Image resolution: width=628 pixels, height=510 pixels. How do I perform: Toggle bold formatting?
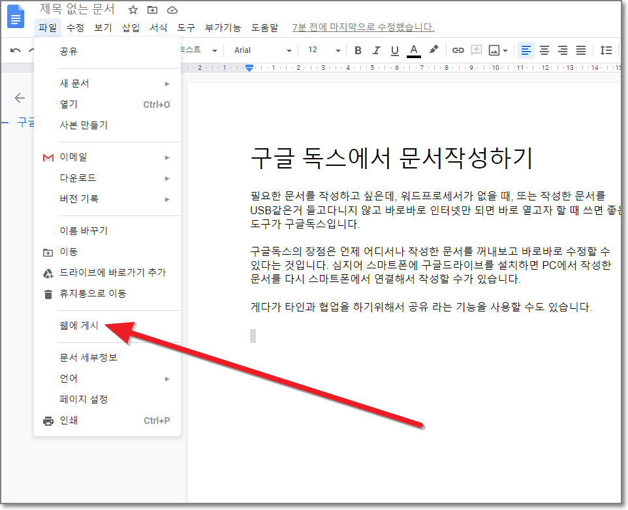pyautogui.click(x=358, y=50)
